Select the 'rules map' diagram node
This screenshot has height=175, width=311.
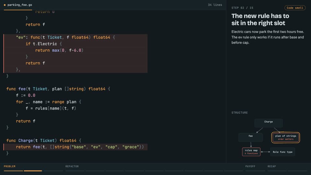[x=251, y=152]
